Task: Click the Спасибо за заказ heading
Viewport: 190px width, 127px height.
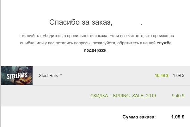Action: pyautogui.click(x=81, y=22)
